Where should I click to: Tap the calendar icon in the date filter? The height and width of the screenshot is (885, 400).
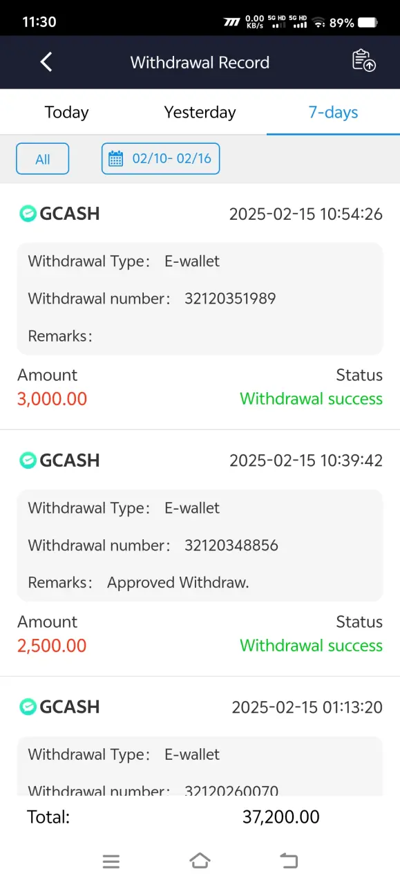coord(117,159)
